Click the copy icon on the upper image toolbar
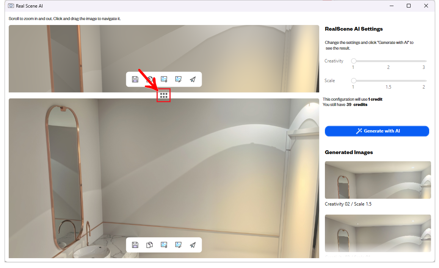 coord(149,79)
